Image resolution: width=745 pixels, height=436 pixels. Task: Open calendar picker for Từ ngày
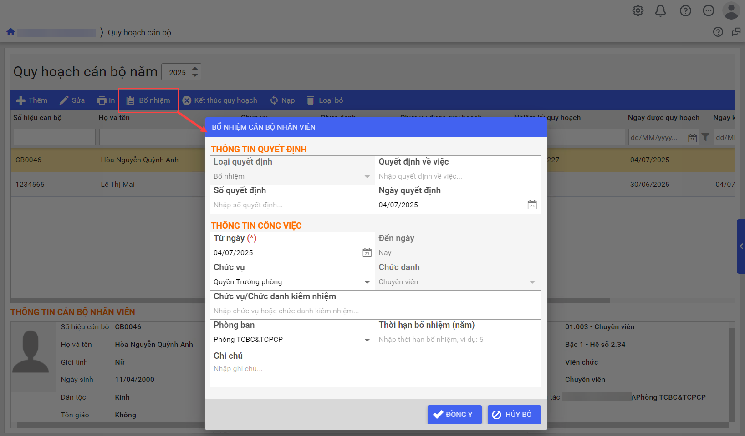click(367, 253)
